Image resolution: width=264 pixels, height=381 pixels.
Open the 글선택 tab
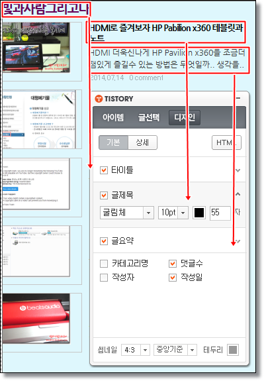[x=149, y=117]
